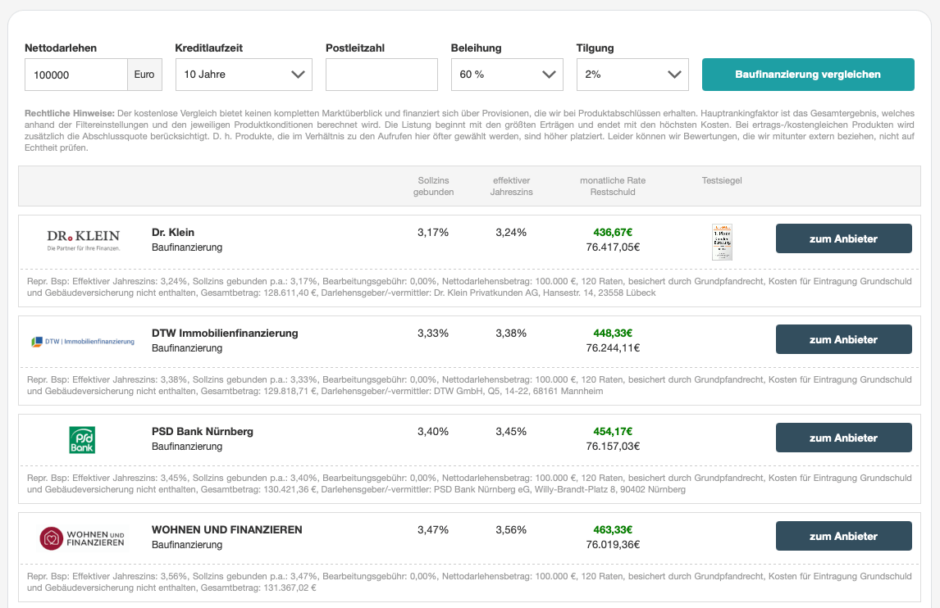Open PSD Bank Nürnberg zum Anbieter button
Image resolution: width=940 pixels, height=608 pixels.
click(x=843, y=438)
